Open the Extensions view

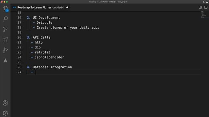5,40
